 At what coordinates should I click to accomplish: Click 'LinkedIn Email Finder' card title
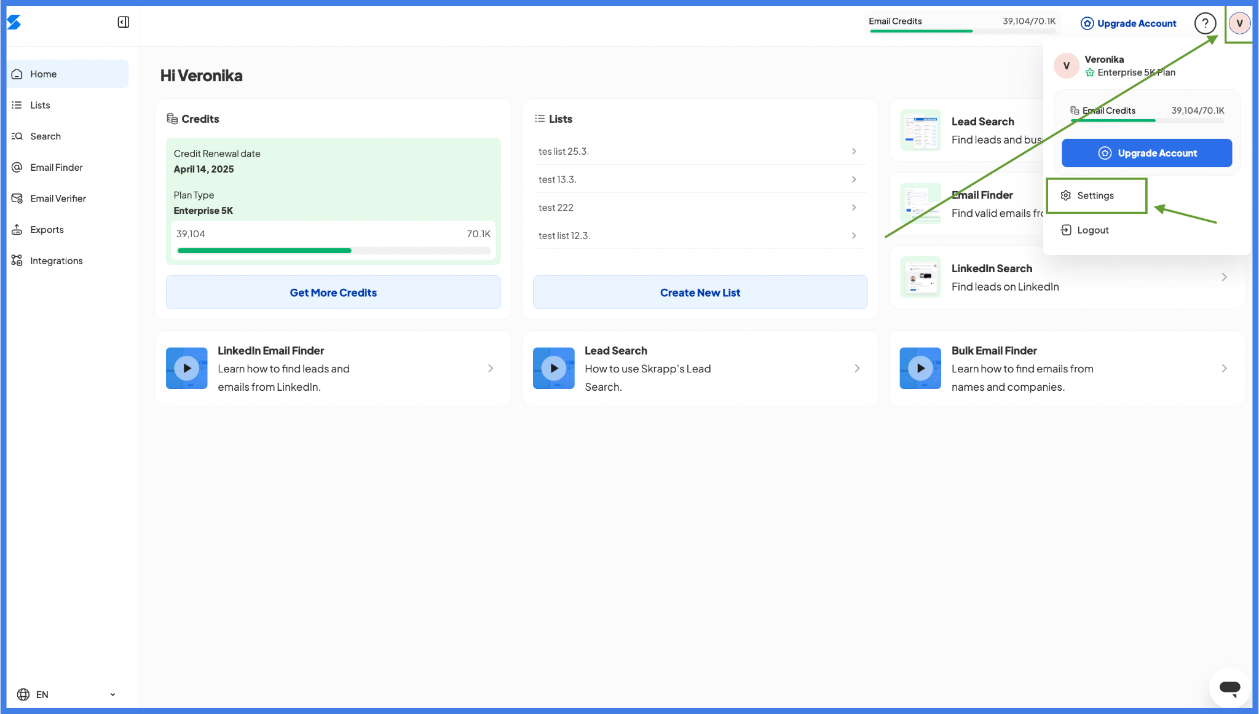pos(270,351)
